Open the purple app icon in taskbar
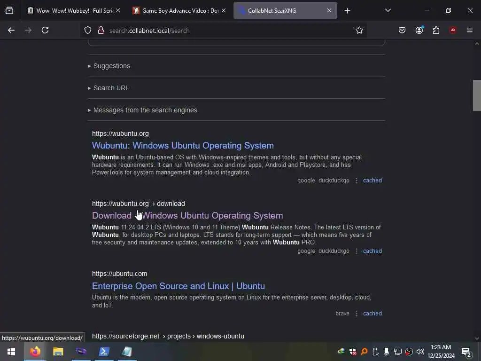This screenshot has height=361, width=481. 81,352
